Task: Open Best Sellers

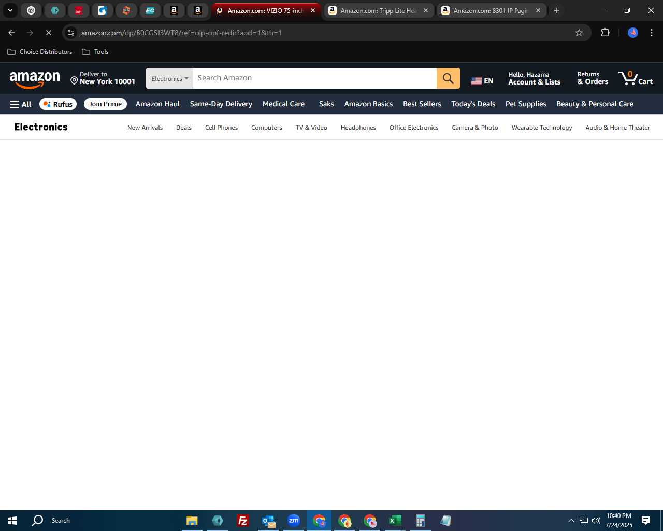Action: click(422, 104)
